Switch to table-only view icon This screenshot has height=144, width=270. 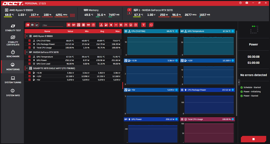pyautogui.click(x=32, y=25)
